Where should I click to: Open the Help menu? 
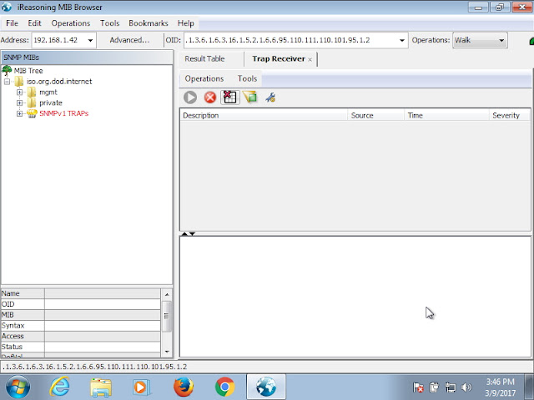click(185, 23)
